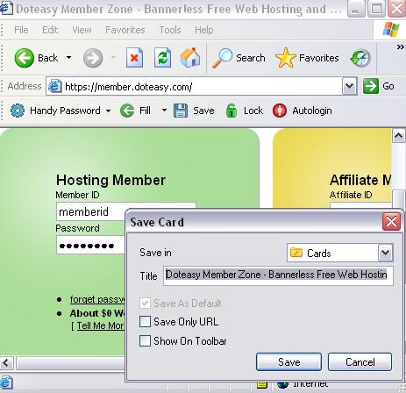
Task: Open Search with the magnifier icon
Action: [222, 58]
